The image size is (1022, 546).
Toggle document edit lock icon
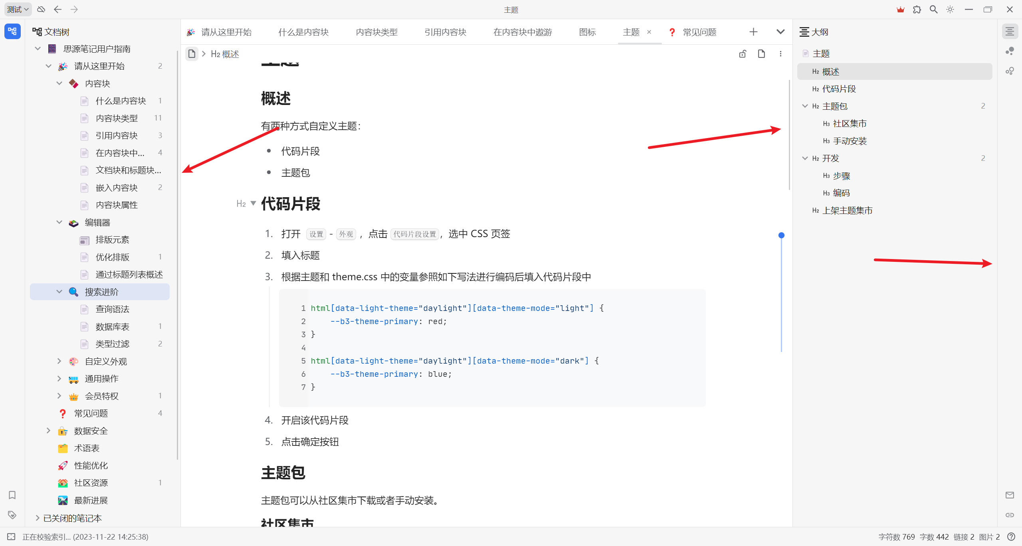pyautogui.click(x=743, y=54)
